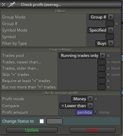
Task: Click the Check average profit section header
Action: [x=61, y=93]
